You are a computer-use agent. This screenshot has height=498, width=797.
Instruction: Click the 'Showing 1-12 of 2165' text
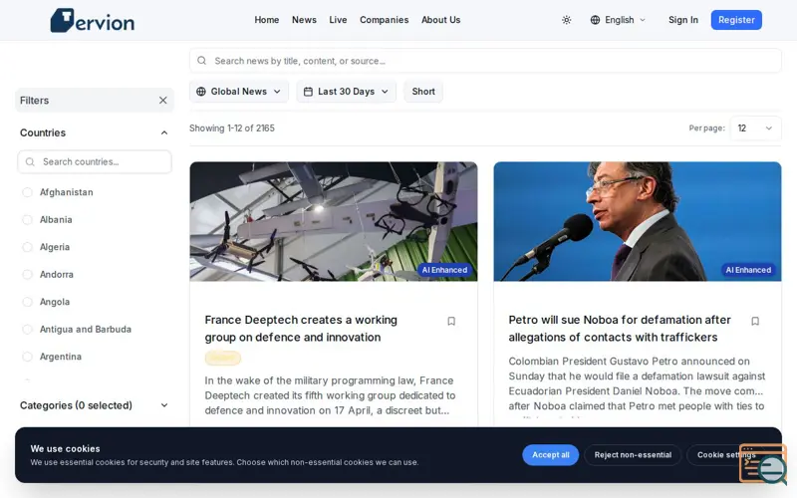pyautogui.click(x=232, y=128)
